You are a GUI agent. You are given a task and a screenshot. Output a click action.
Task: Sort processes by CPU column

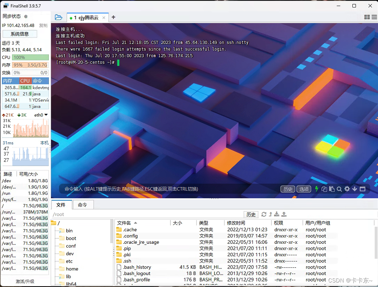[25, 81]
